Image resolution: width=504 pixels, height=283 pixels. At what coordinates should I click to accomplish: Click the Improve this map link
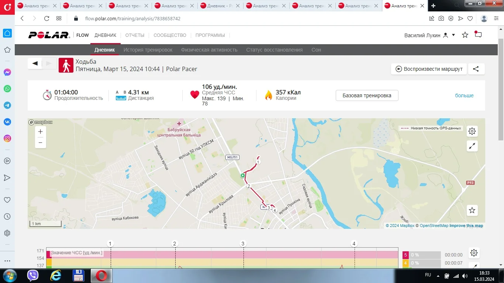[466, 226]
